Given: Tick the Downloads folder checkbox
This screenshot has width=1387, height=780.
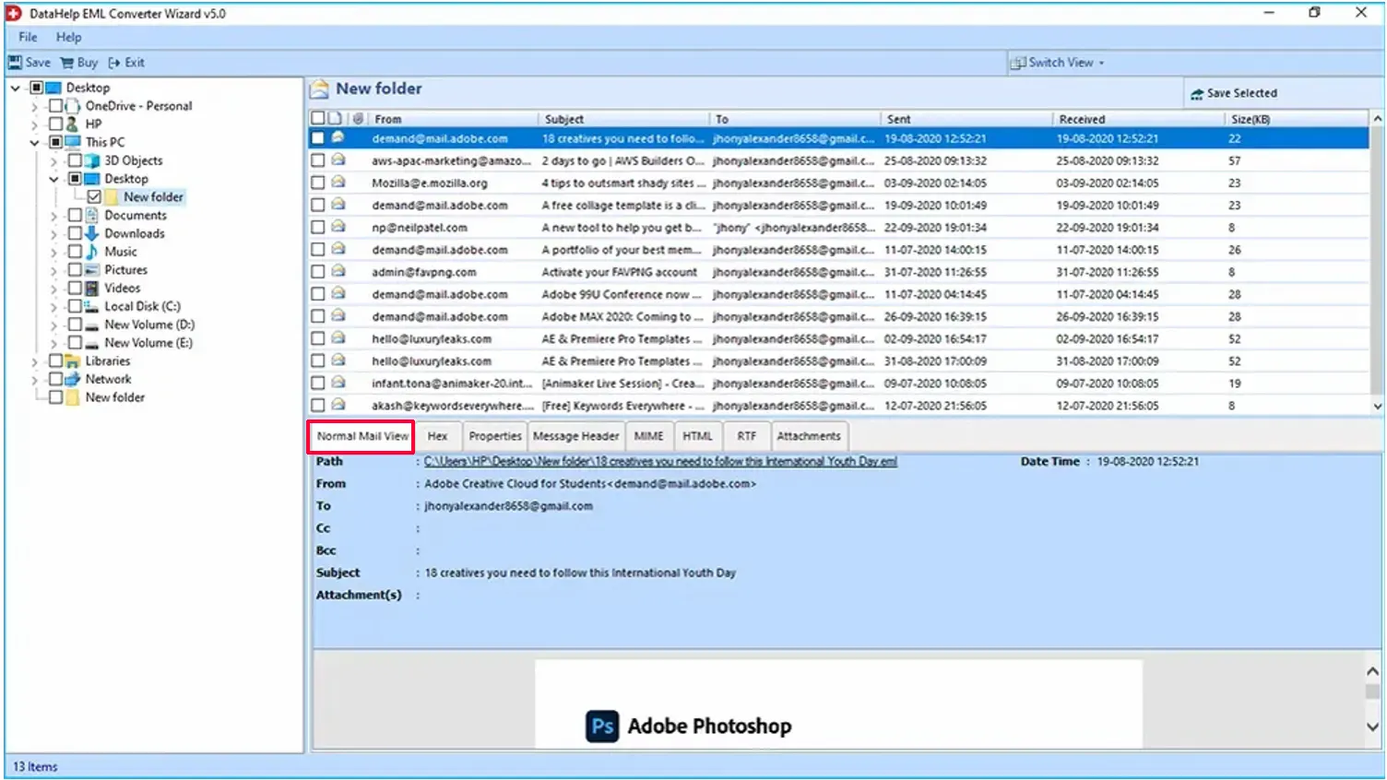Looking at the screenshot, I should coord(76,233).
